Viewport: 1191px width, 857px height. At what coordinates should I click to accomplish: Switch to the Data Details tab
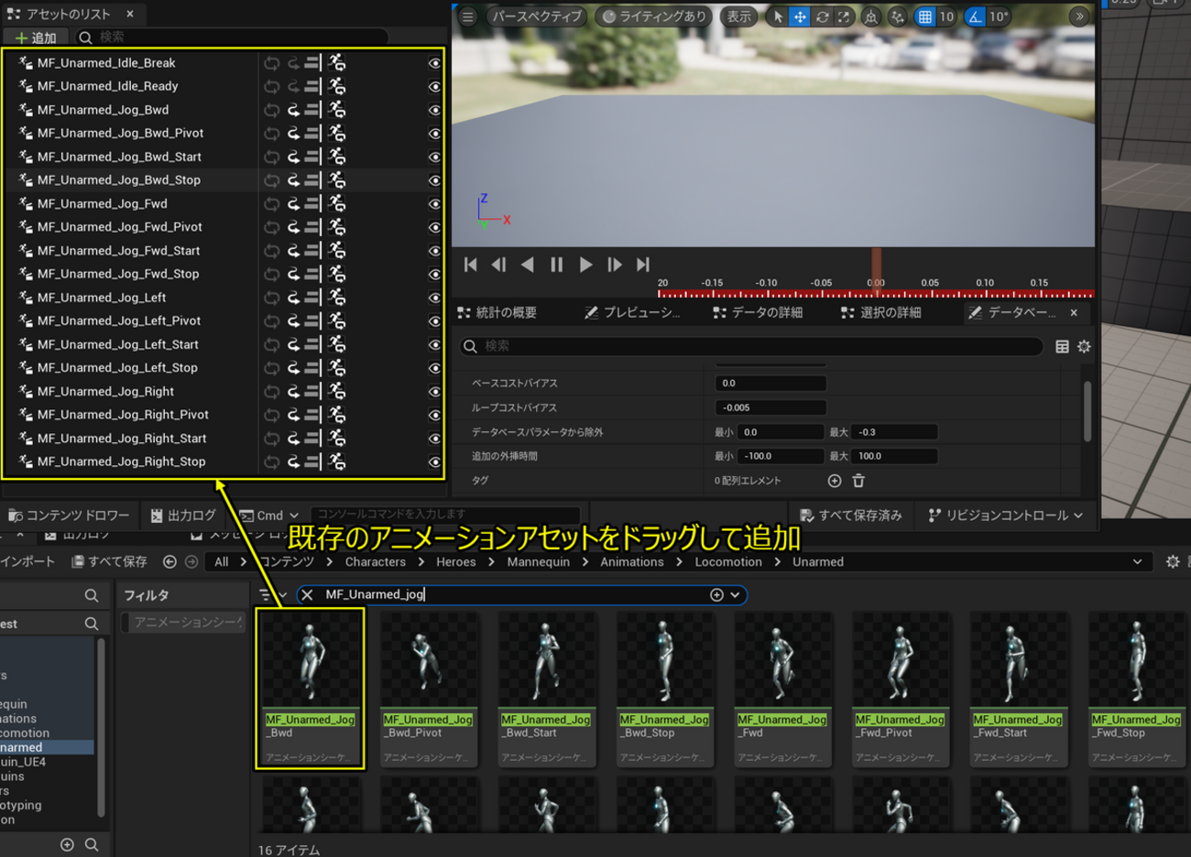(758, 313)
